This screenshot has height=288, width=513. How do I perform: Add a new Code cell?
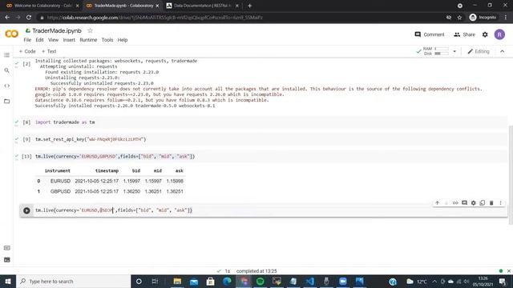pos(27,51)
